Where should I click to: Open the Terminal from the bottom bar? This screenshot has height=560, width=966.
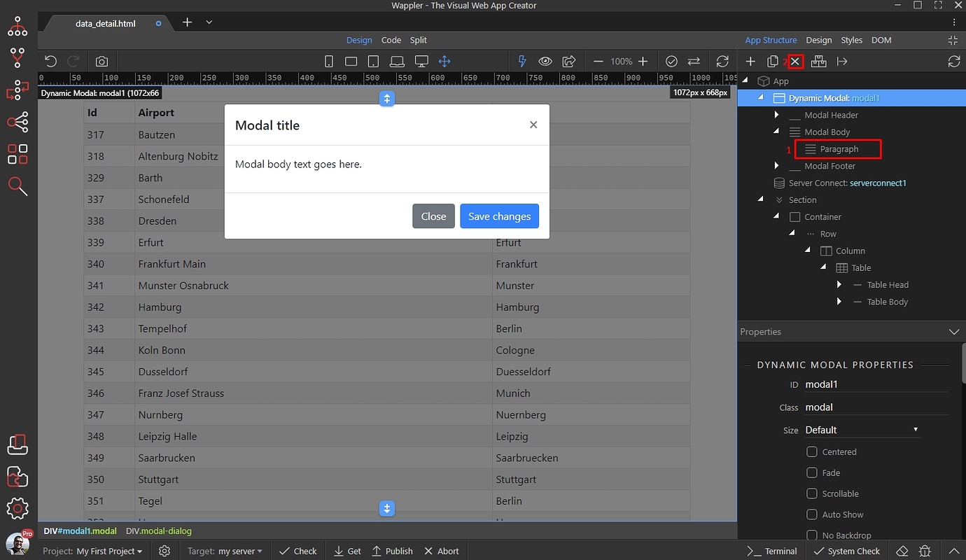pyautogui.click(x=771, y=551)
